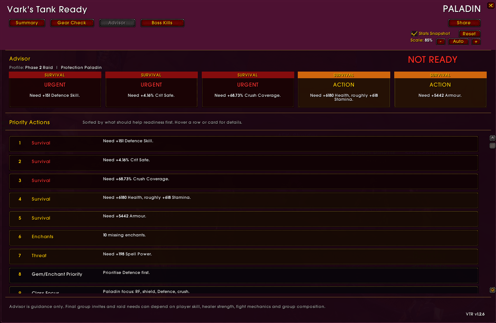This screenshot has height=323, width=496.
Task: Select the Action Armour card
Action: tap(440, 89)
